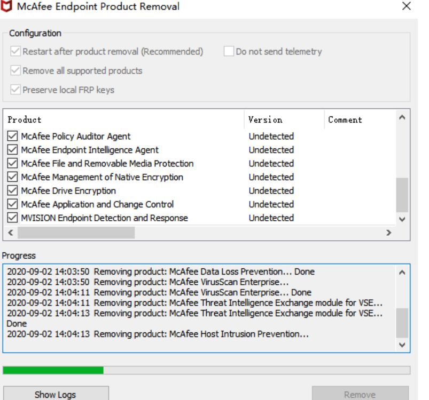Click Undetected version for Policy Auditor Agent
429x400 pixels.
pyautogui.click(x=271, y=136)
